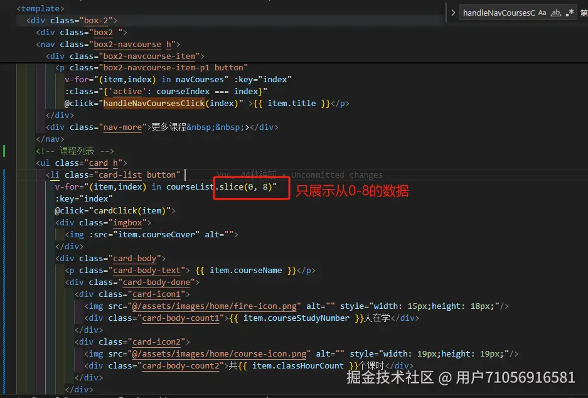Expand the replace row in find widget
The width and height of the screenshot is (588, 398).
tap(453, 13)
